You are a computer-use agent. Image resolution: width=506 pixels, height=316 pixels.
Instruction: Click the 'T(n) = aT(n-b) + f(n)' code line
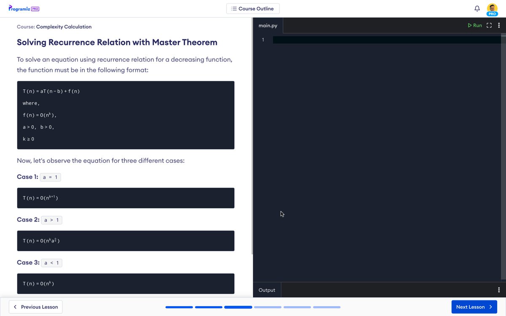[x=51, y=91]
